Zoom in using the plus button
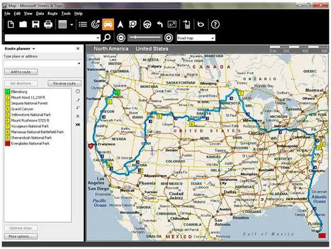The width and height of the screenshot is (331, 249). pos(168,38)
